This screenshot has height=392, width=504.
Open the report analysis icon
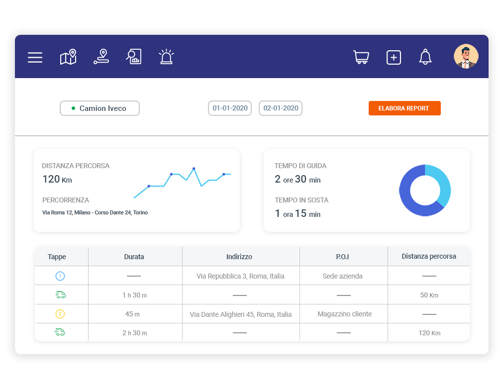coord(134,57)
